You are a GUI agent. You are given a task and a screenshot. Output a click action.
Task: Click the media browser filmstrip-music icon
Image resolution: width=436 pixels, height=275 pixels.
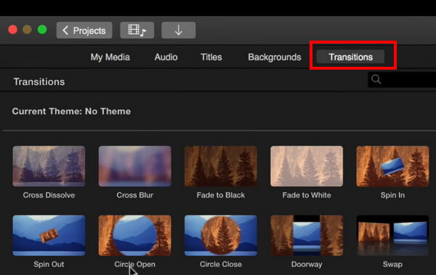pyautogui.click(x=137, y=30)
